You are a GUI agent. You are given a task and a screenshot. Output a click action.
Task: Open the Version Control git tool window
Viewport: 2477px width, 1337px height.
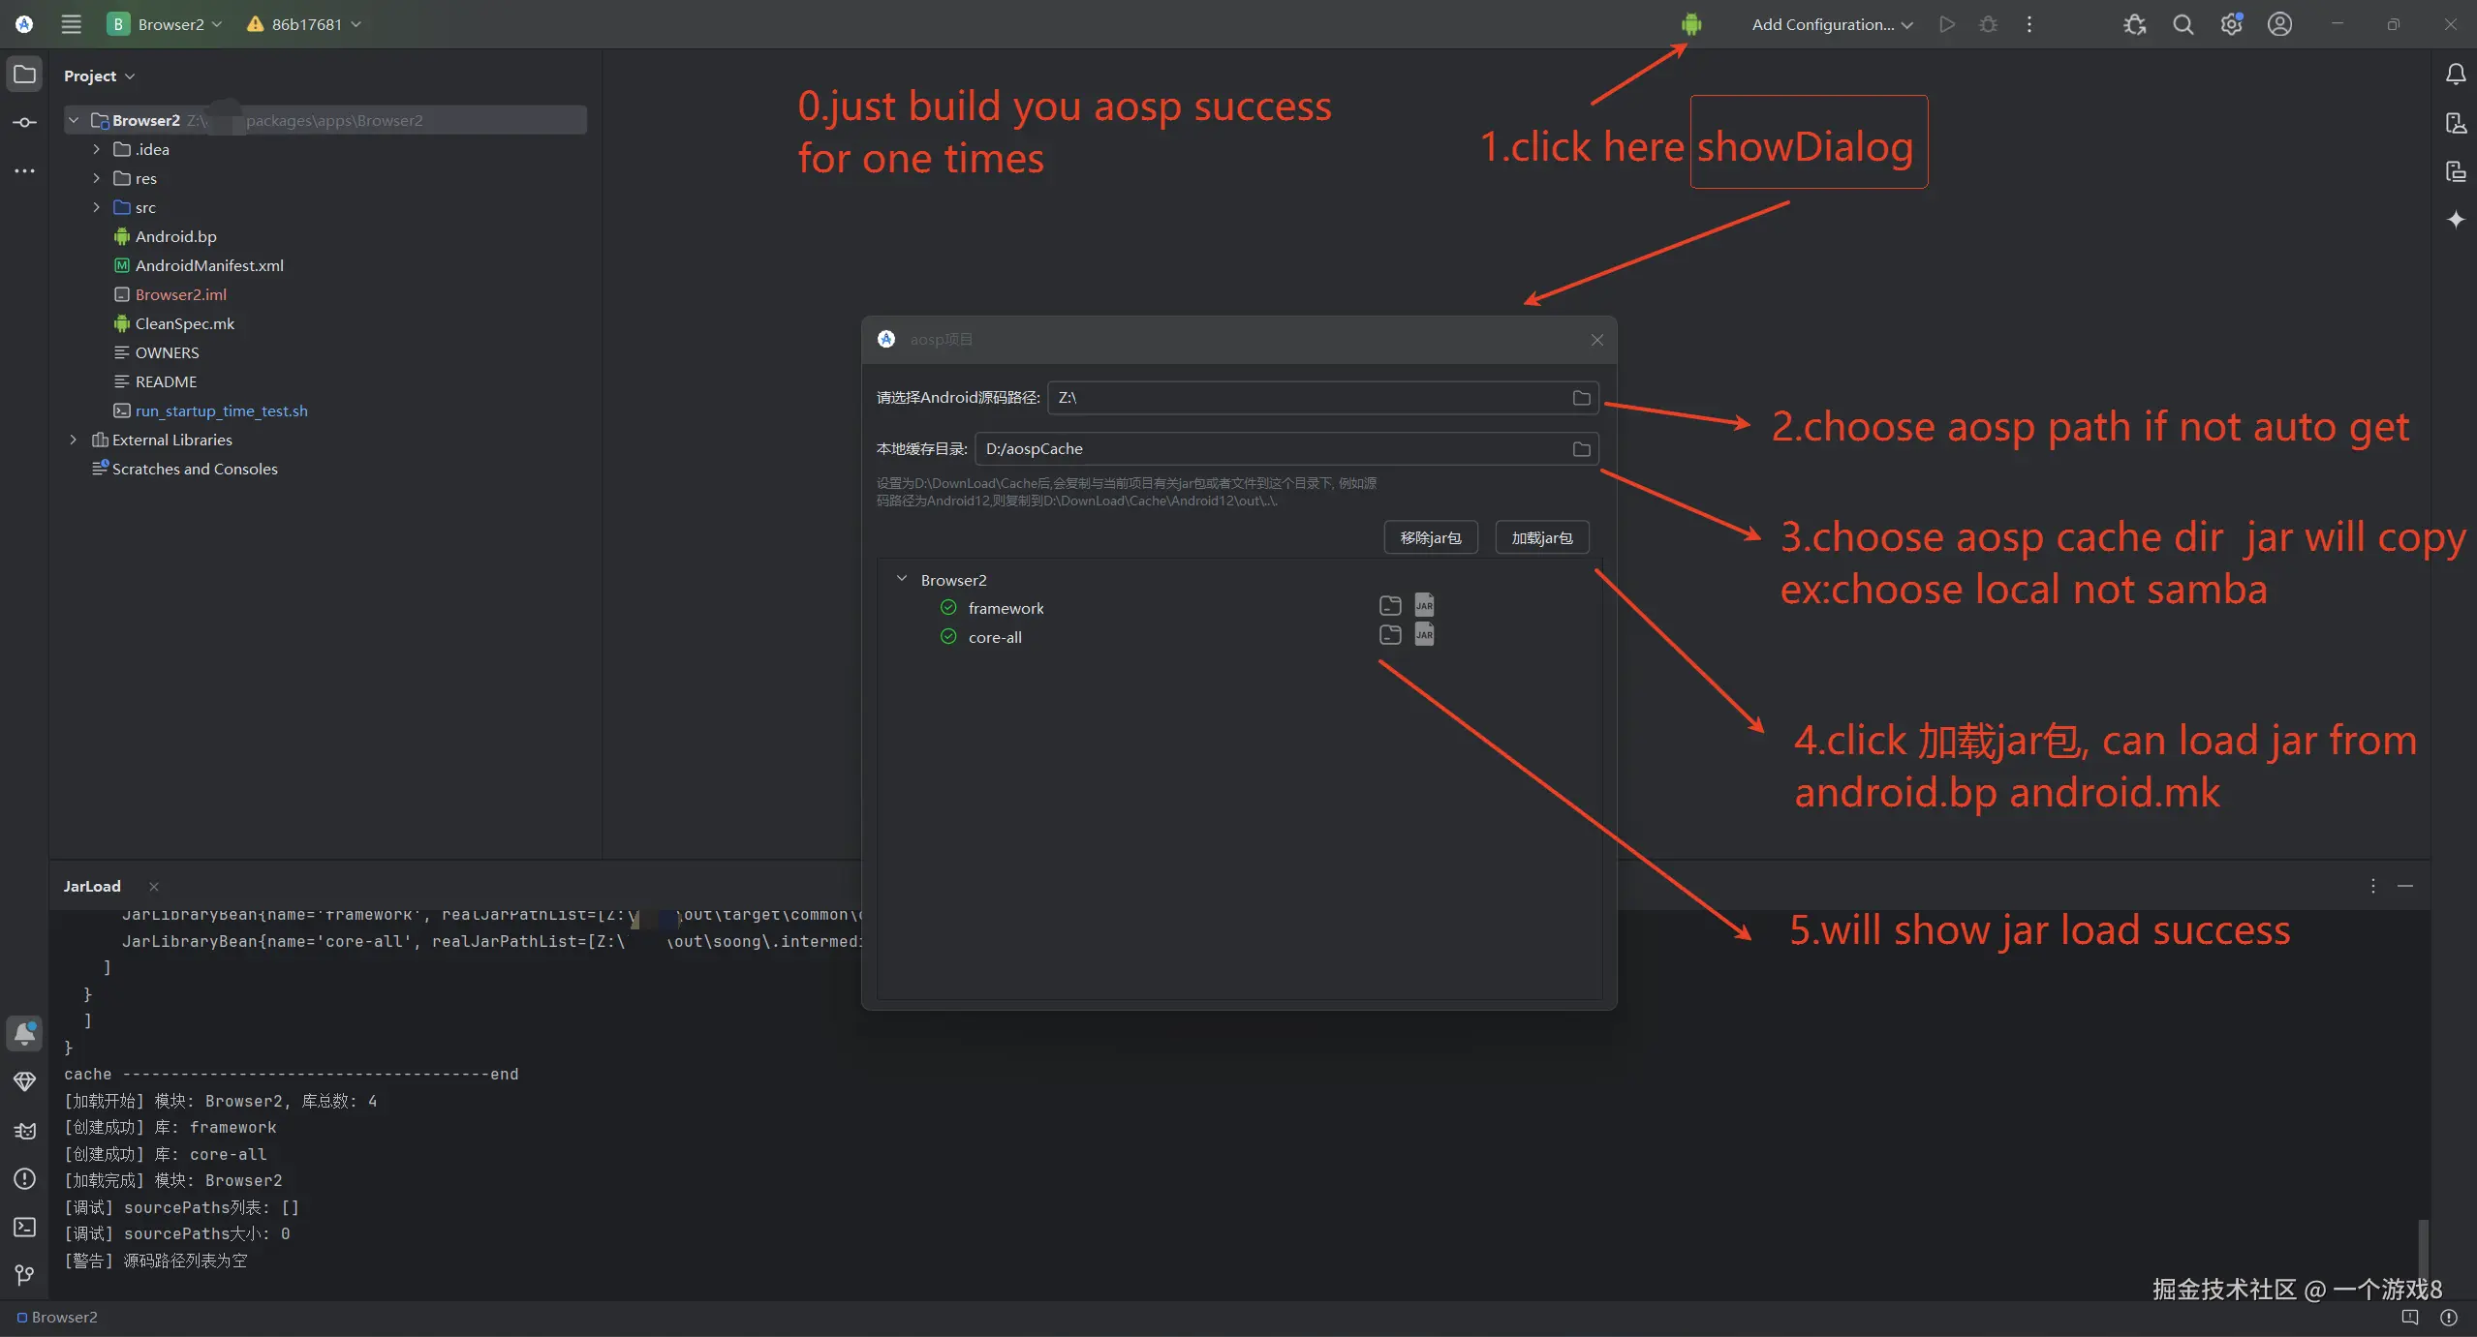pos(25,1275)
